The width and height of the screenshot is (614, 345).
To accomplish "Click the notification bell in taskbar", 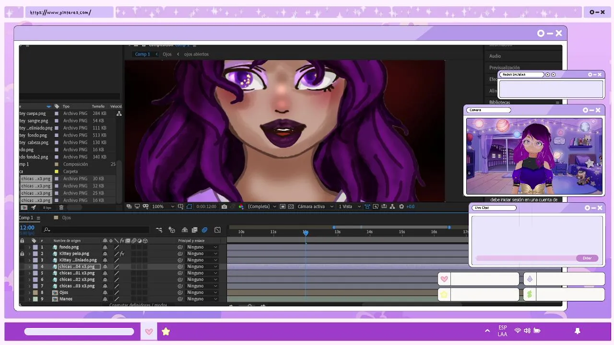I will pyautogui.click(x=578, y=331).
